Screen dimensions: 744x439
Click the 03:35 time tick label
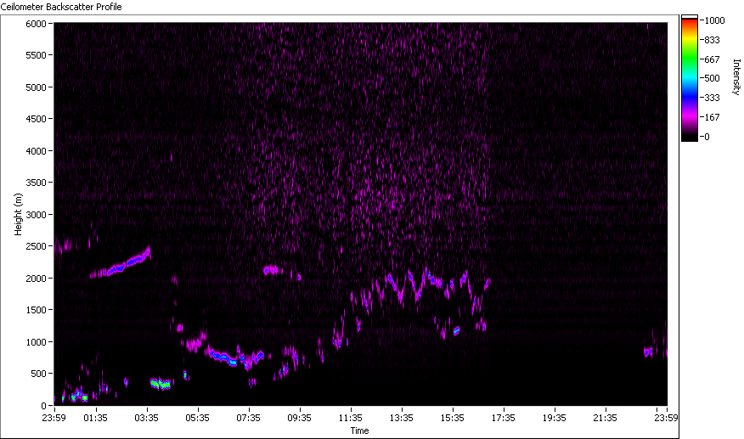coord(147,418)
